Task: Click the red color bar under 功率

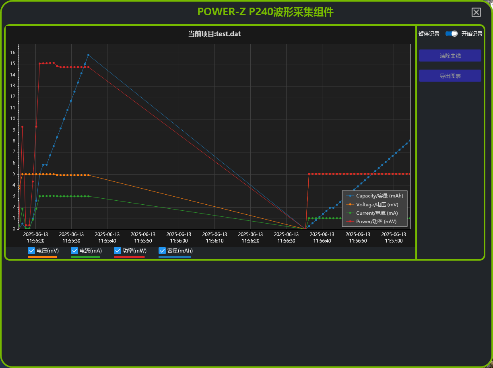Action: pos(129,257)
